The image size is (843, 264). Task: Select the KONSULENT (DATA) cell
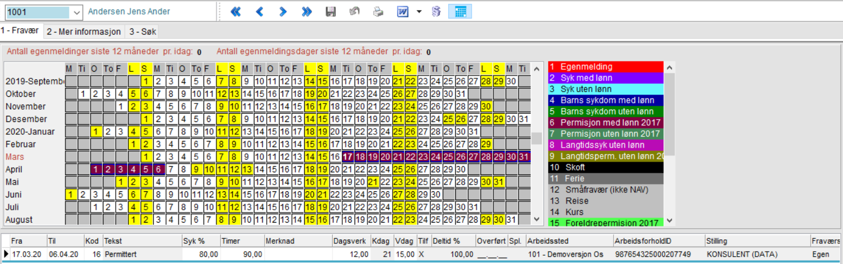pyautogui.click(x=757, y=254)
